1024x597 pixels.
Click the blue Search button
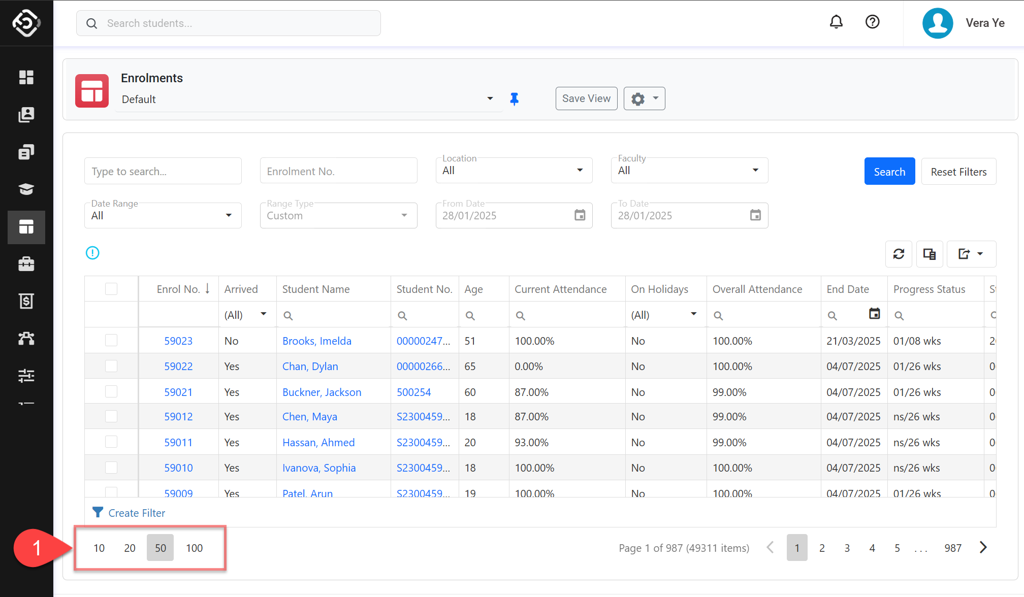889,172
